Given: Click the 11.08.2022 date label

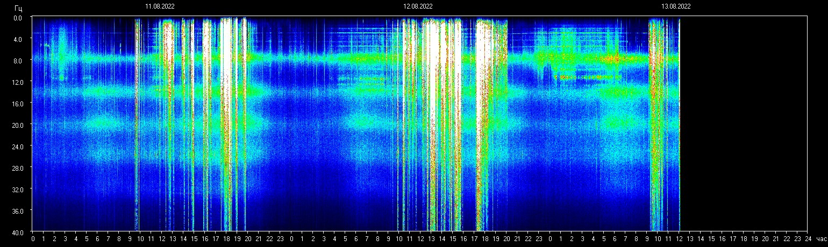Looking at the screenshot, I should point(160,6).
